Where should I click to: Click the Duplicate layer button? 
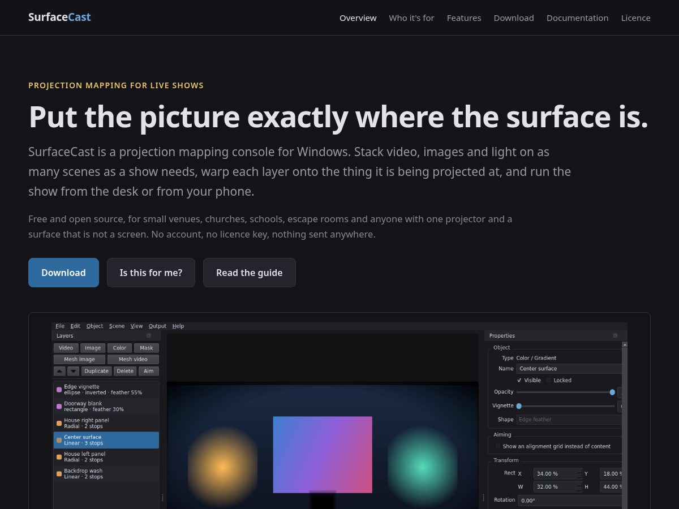[x=96, y=372]
